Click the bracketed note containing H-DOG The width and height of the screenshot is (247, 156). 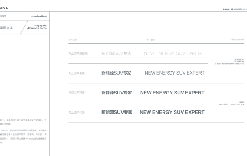coord(231,104)
